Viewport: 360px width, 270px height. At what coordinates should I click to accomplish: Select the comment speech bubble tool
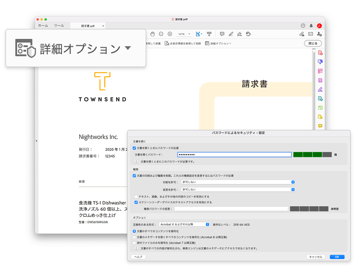222,34
